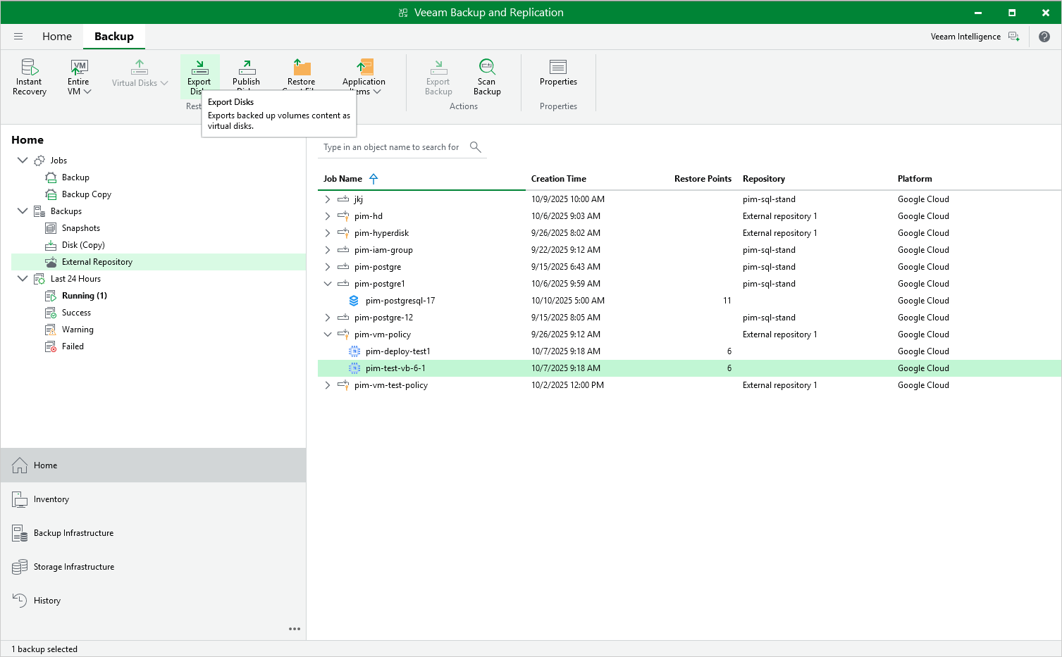Collapse the pim-vm-policy backup row

click(x=328, y=334)
